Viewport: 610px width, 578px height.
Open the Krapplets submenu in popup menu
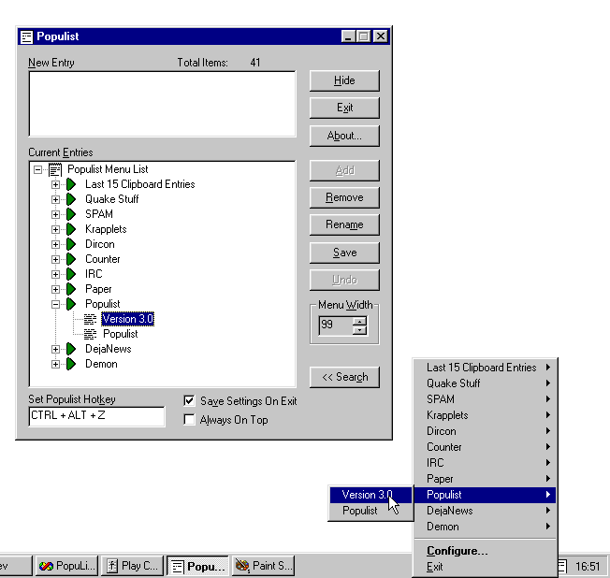pos(486,415)
